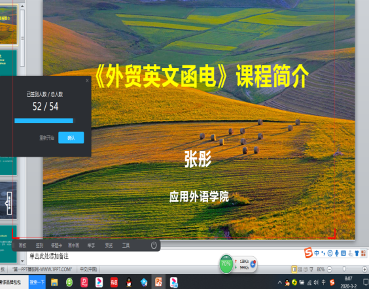Click the blue plus button on speed widget

pyautogui.click(x=253, y=264)
